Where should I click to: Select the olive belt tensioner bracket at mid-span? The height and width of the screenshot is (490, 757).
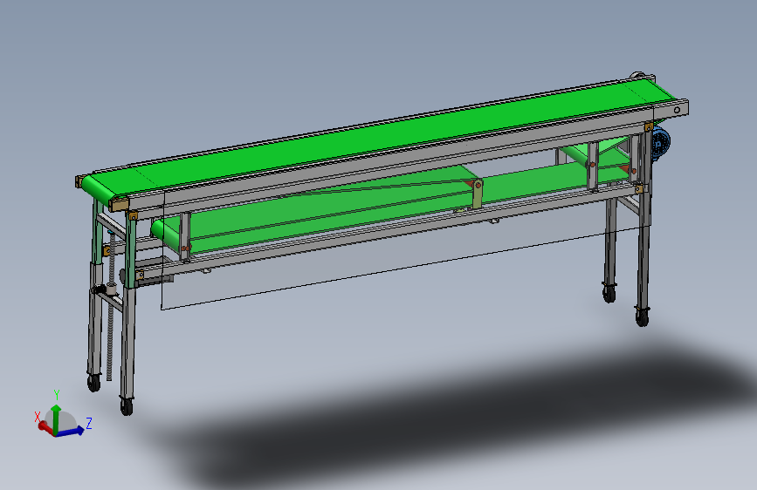[x=477, y=193]
